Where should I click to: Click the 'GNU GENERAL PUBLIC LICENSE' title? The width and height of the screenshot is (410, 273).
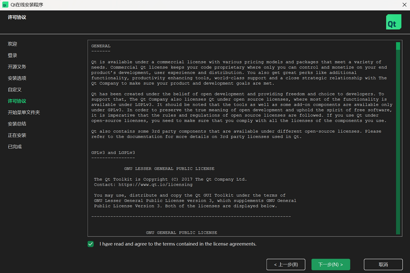[x=181, y=233]
